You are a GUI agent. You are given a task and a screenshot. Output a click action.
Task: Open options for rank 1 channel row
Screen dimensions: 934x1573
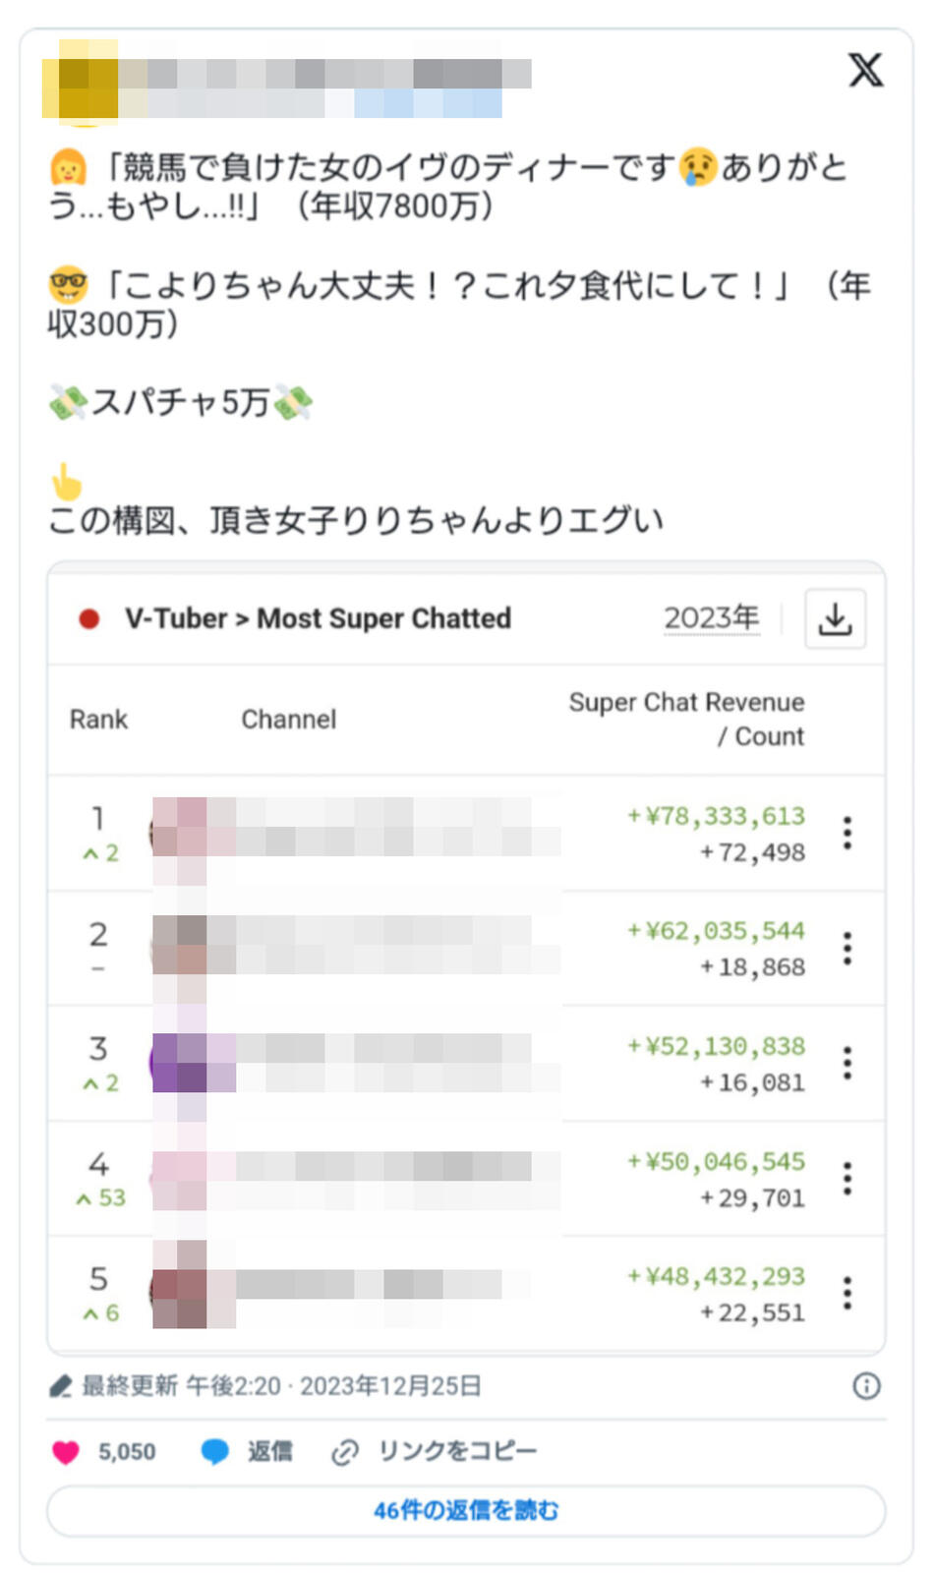(847, 833)
